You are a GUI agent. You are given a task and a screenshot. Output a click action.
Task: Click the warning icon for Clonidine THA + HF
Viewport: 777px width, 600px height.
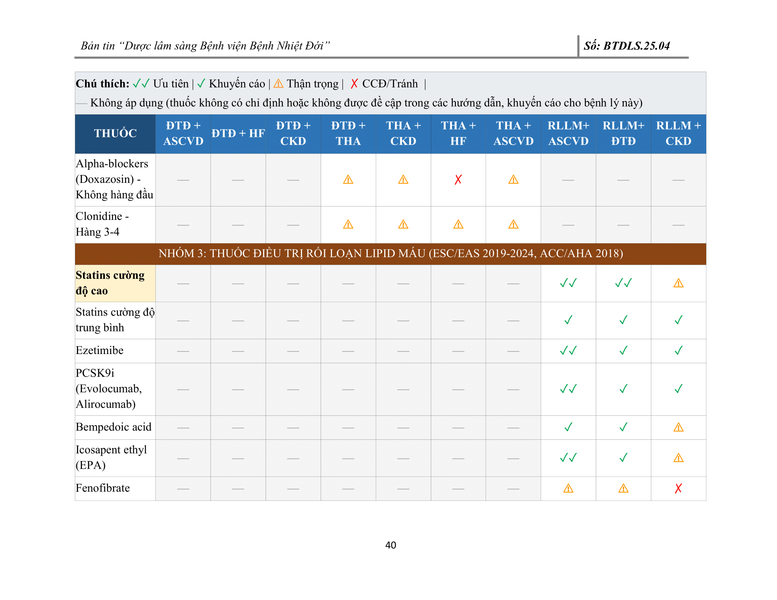point(458,224)
